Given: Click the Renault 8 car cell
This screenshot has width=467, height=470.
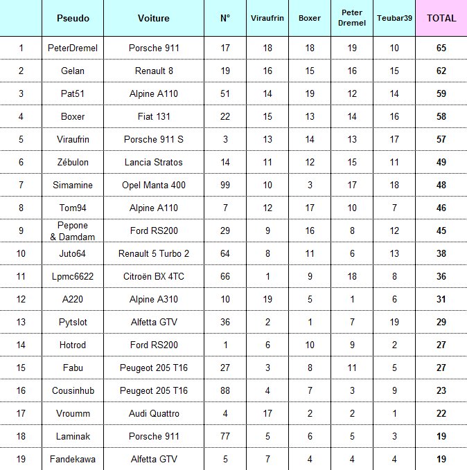Looking at the screenshot, I should (x=154, y=71).
